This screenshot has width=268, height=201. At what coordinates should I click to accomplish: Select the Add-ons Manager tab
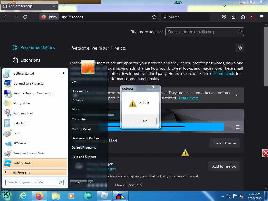pyautogui.click(x=29, y=6)
